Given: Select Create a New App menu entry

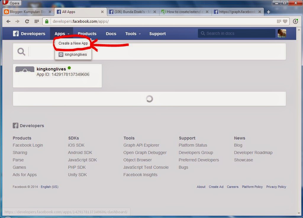Looking at the screenshot, I should (x=73, y=43).
